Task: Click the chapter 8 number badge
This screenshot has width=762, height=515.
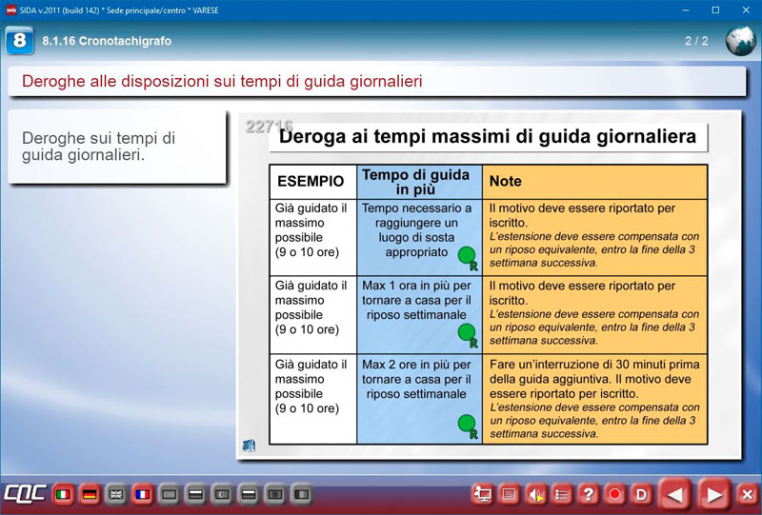Action: (19, 41)
